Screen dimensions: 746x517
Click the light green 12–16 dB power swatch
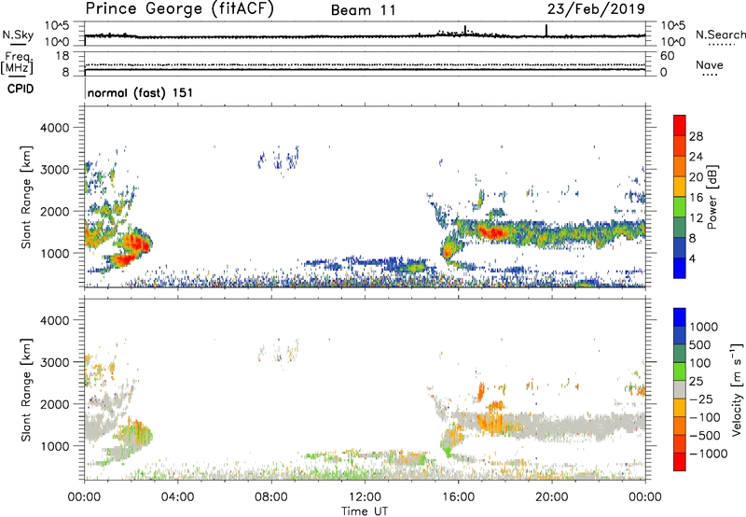[680, 206]
